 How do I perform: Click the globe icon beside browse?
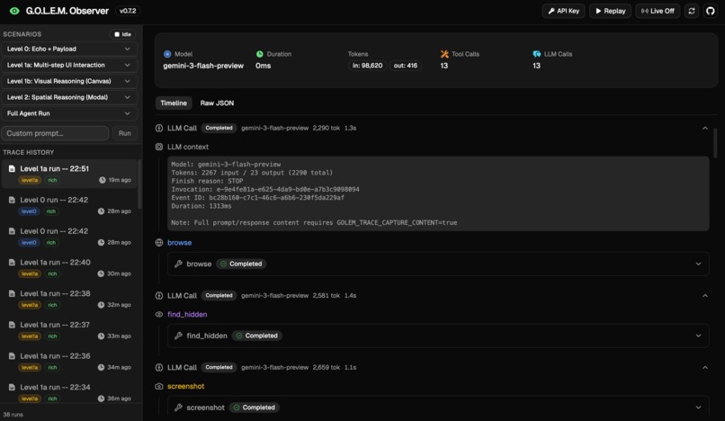pyautogui.click(x=159, y=242)
